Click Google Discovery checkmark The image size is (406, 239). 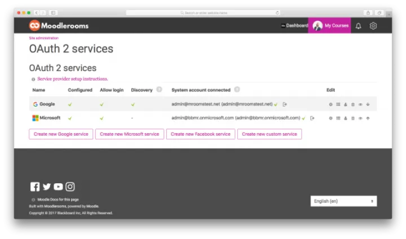pyautogui.click(x=133, y=104)
